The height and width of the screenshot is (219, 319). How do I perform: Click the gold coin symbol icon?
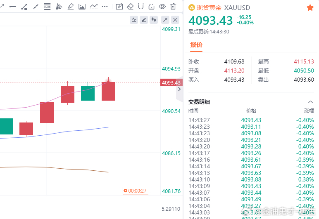pyautogui.click(x=192, y=8)
